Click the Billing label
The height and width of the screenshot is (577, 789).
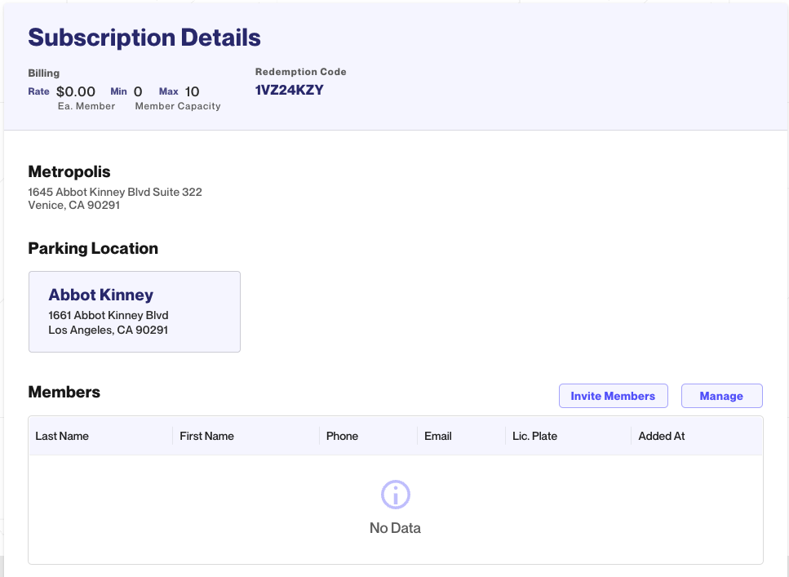coord(44,73)
